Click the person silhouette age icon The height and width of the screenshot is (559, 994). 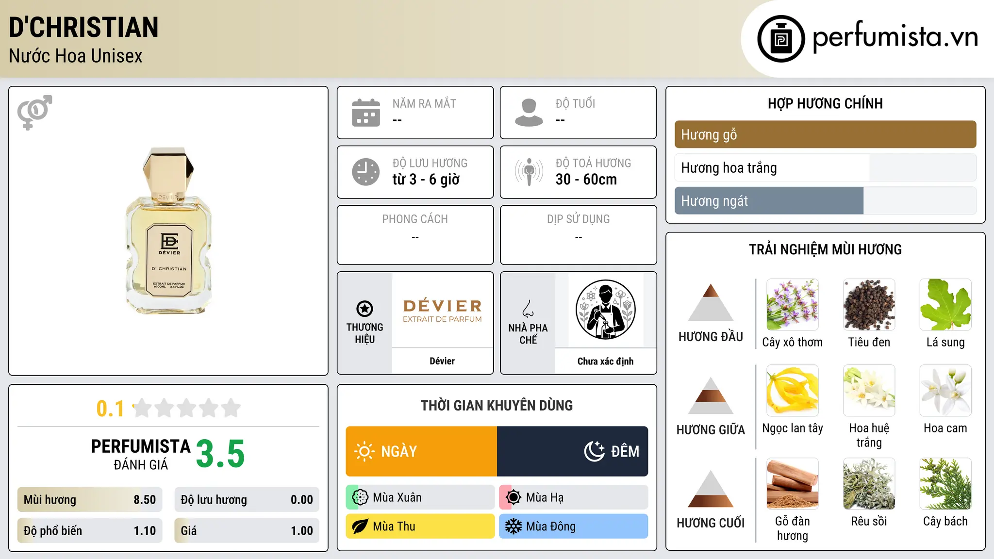[529, 113]
